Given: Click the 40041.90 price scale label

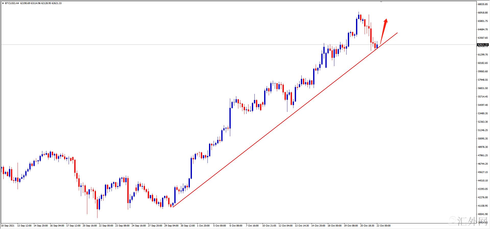Looking at the screenshot, I should point(483,214).
